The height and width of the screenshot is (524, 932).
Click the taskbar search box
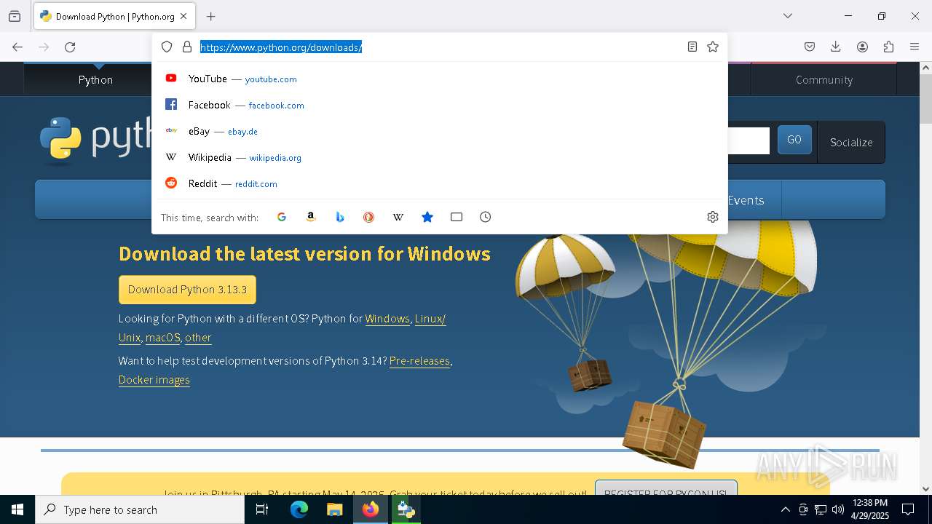click(x=140, y=509)
